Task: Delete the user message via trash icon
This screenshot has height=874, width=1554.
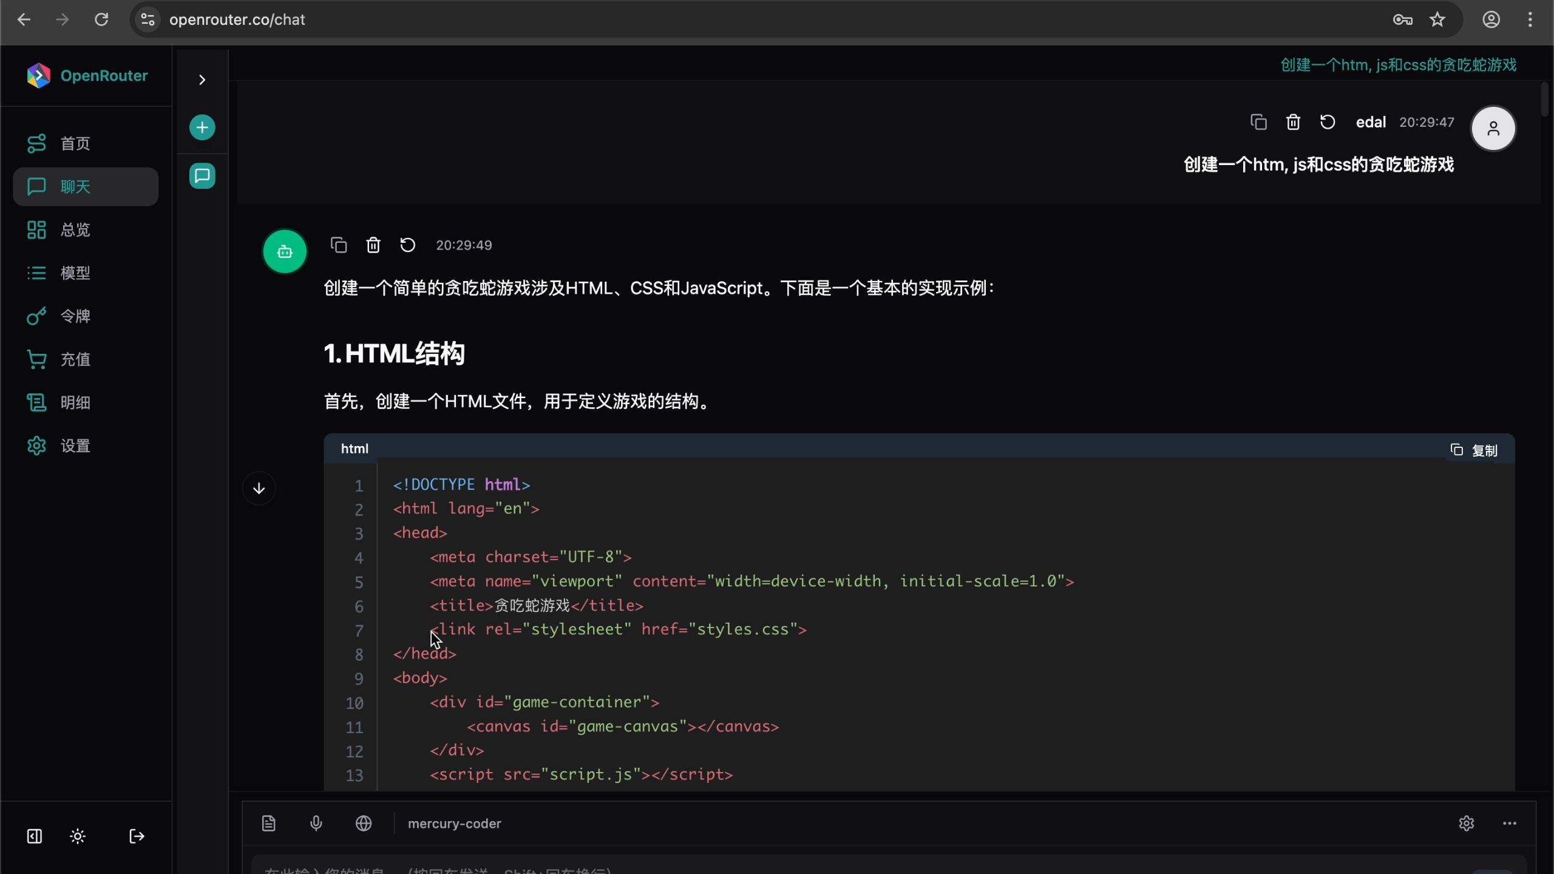Action: click(x=1293, y=123)
